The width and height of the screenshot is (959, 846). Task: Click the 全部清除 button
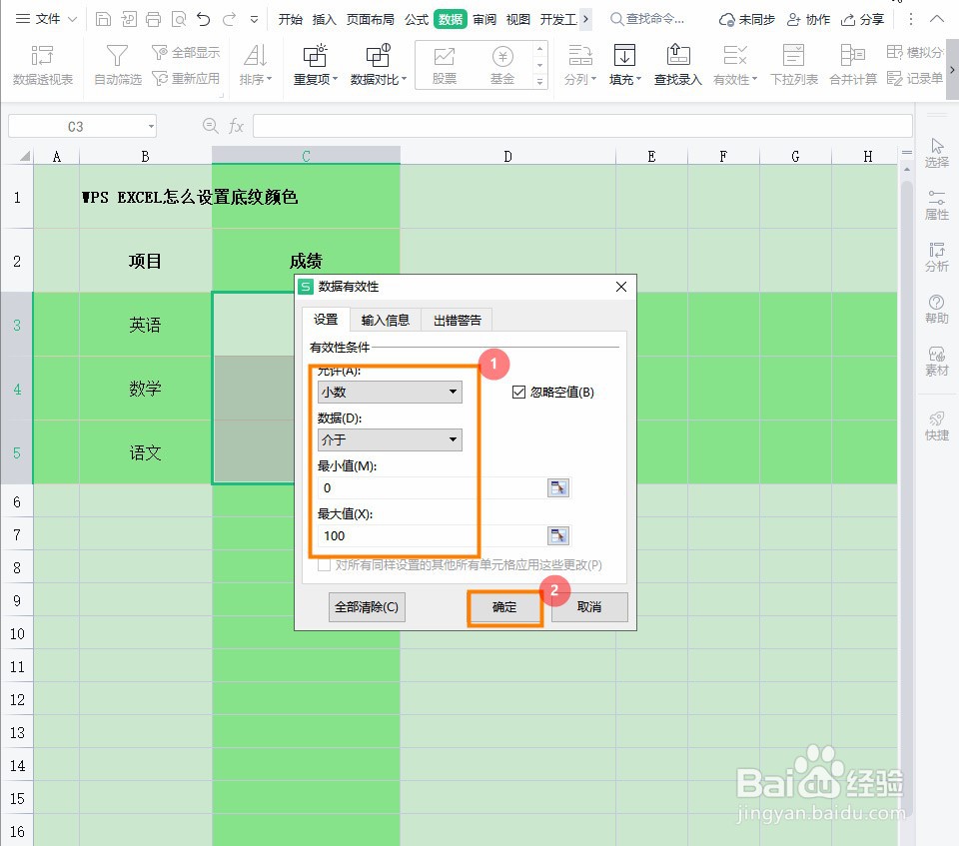(x=367, y=607)
